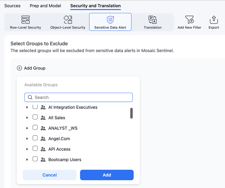
Task: Select the Sensitive Data Alert icon
Action: tap(110, 20)
